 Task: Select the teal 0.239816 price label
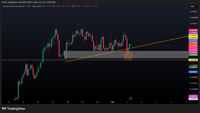tap(193, 55)
